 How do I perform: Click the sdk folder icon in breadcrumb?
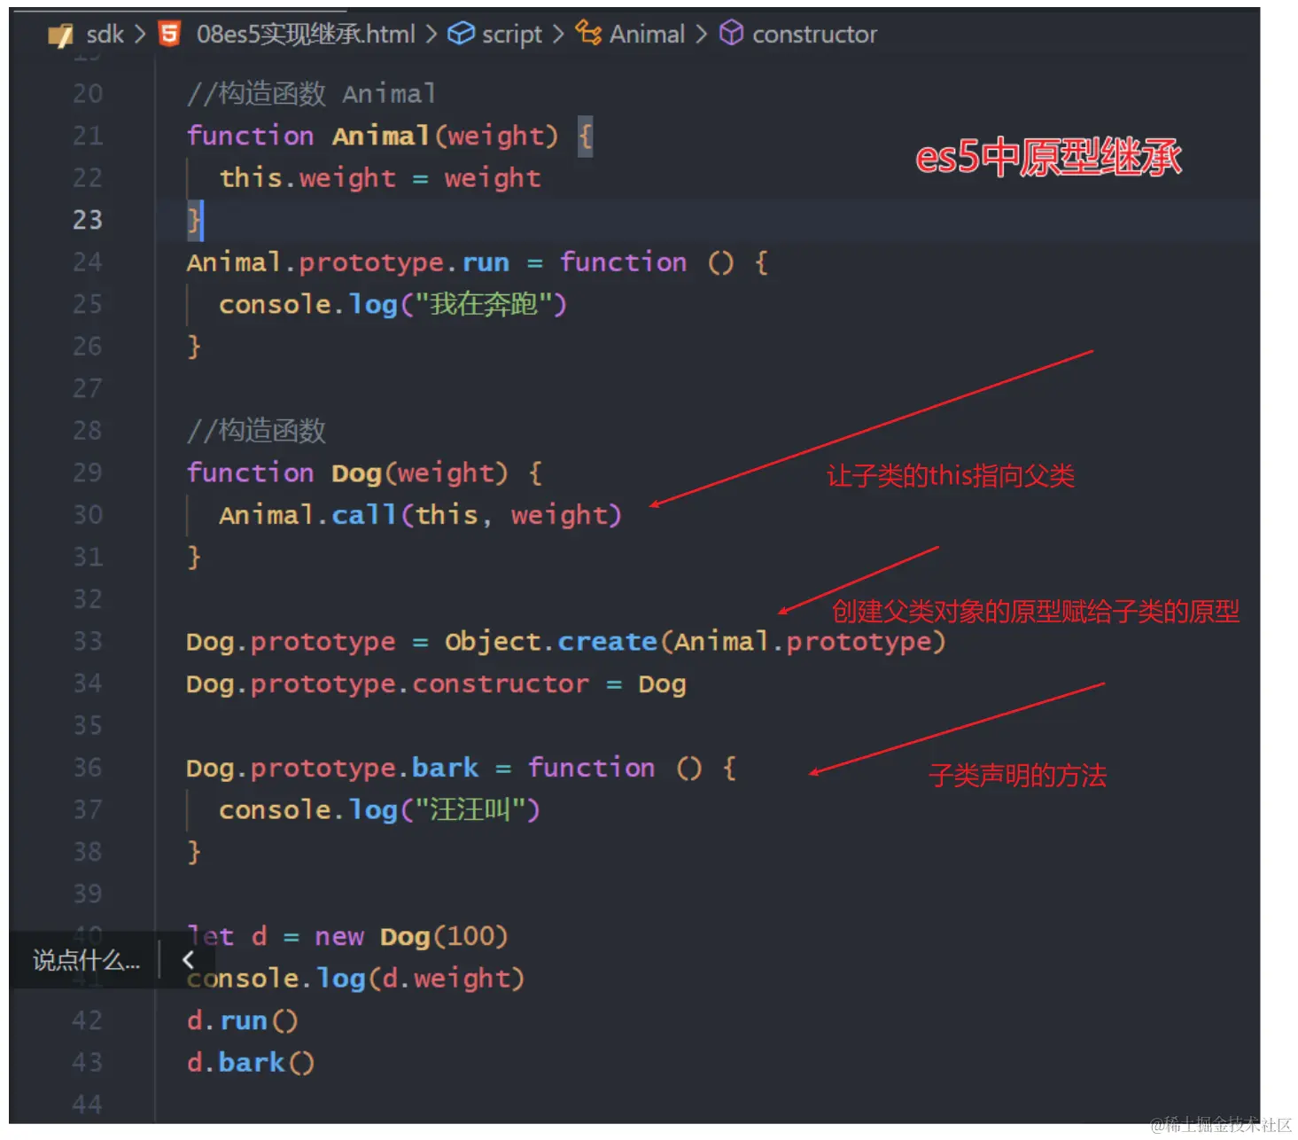(60, 35)
